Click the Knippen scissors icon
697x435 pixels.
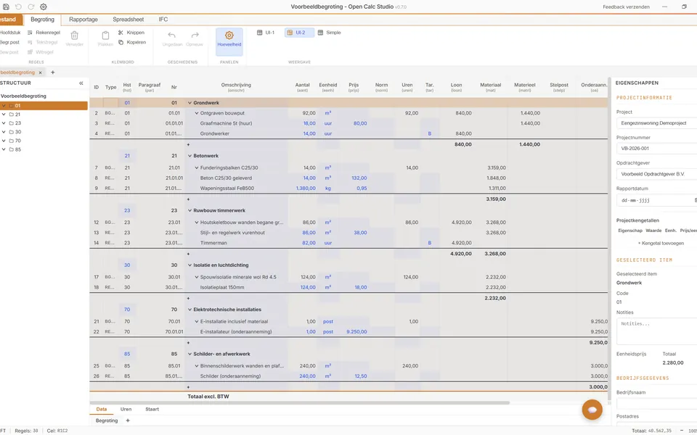(121, 33)
